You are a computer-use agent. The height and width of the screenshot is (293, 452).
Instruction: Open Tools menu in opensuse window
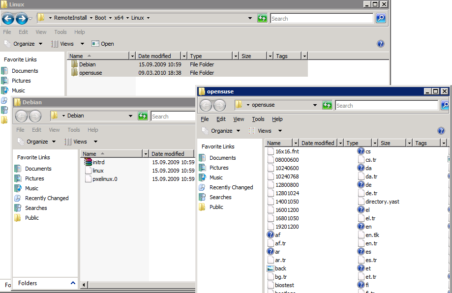click(258, 119)
